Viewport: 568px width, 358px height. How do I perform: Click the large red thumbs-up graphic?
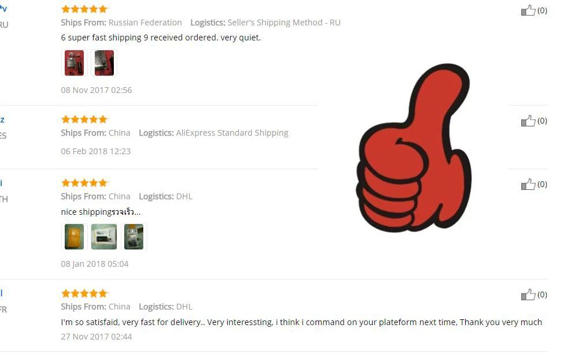[414, 148]
